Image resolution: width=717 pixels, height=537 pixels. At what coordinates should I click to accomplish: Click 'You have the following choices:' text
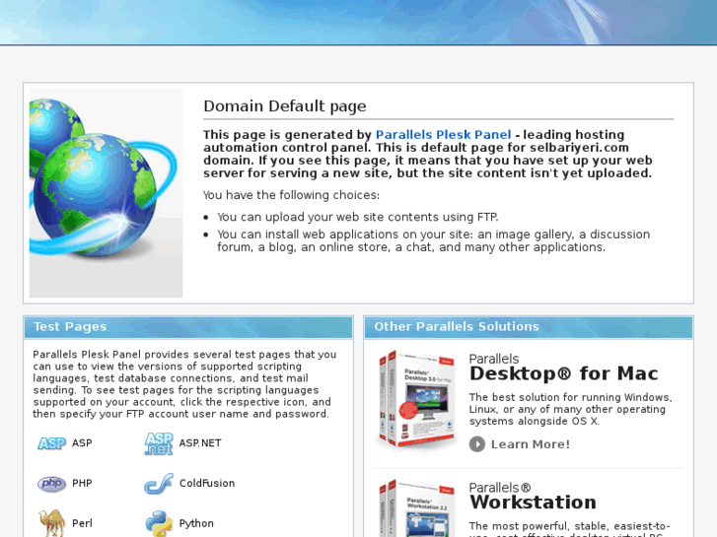291,196
